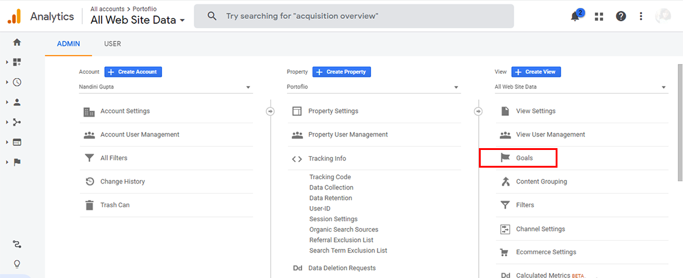Switch to the USER tab
The width and height of the screenshot is (683, 278).
112,44
